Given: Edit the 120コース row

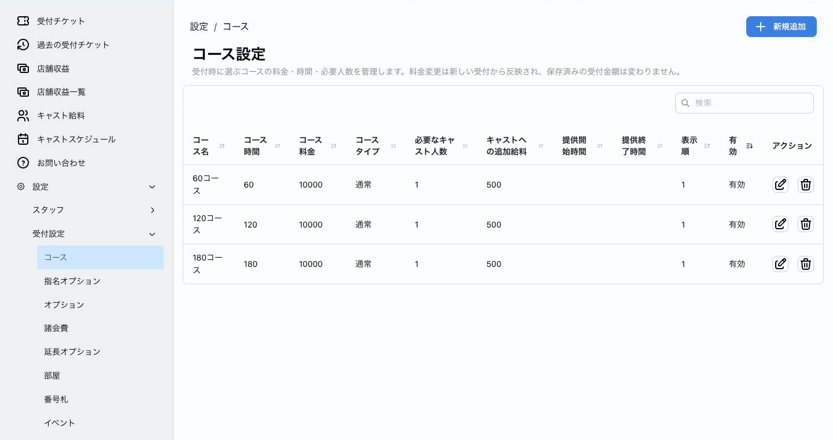Looking at the screenshot, I should [x=780, y=224].
